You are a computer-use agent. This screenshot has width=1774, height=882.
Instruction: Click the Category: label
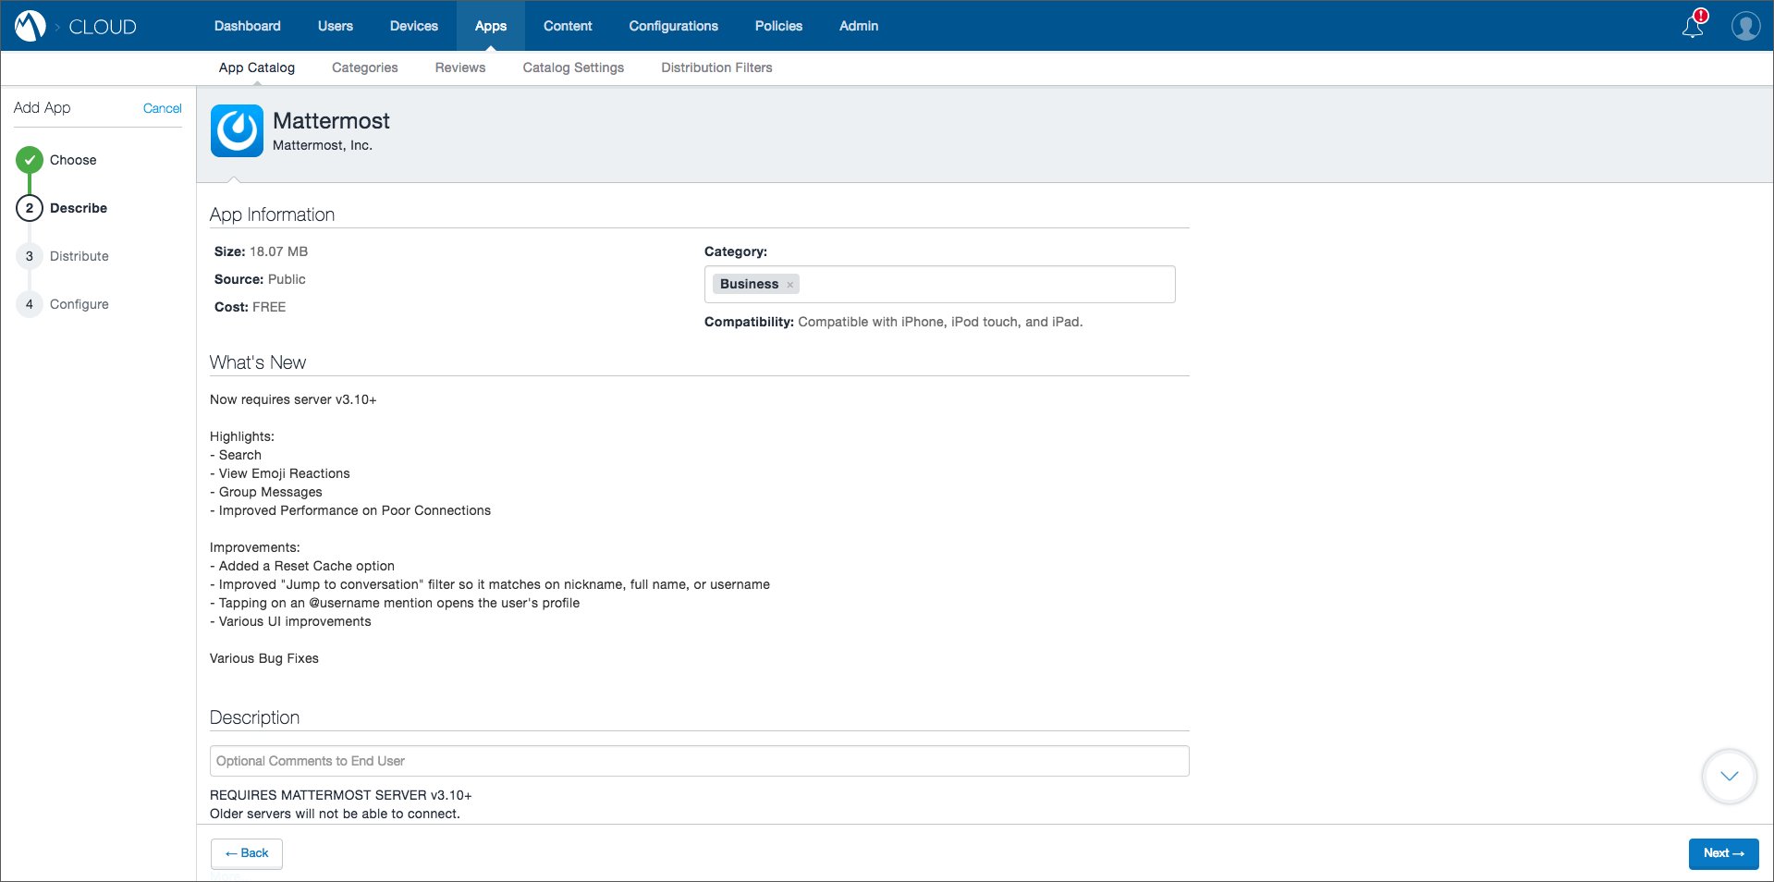(x=736, y=251)
